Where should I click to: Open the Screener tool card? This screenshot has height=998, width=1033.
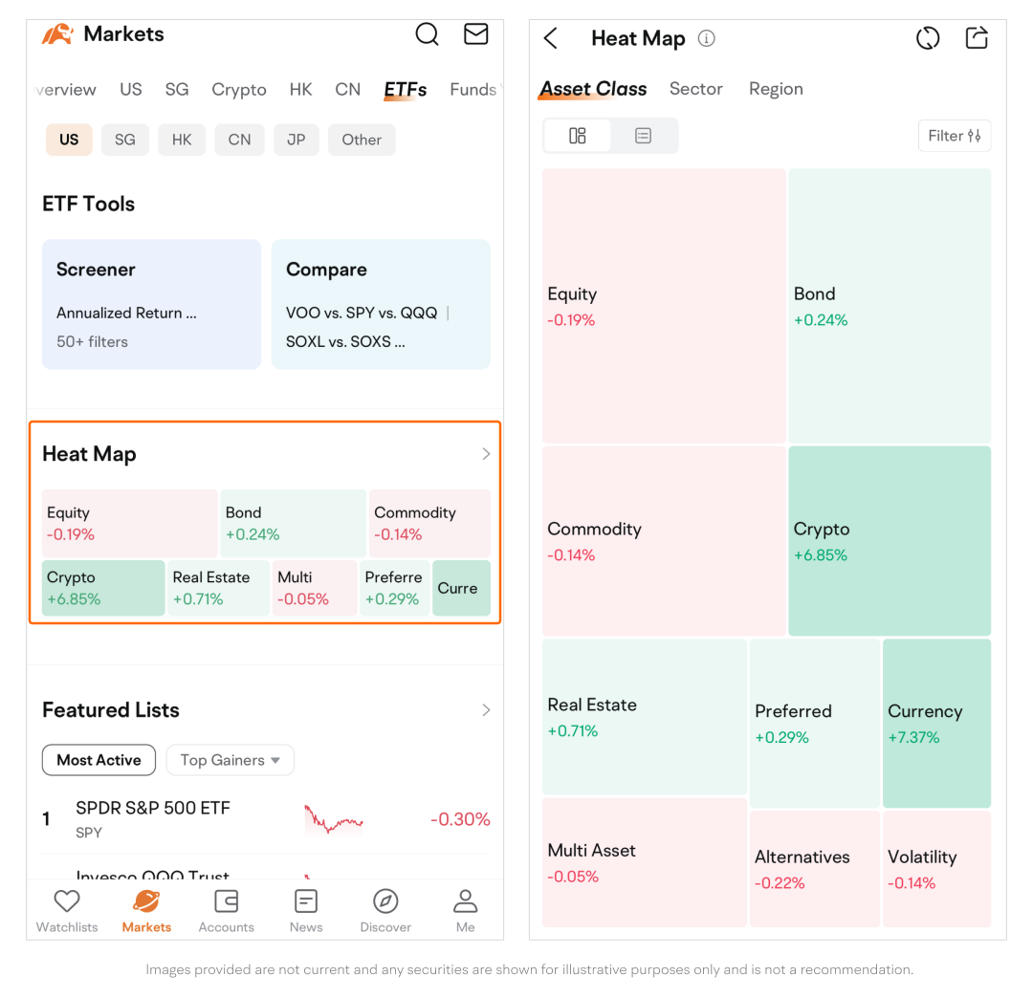151,304
